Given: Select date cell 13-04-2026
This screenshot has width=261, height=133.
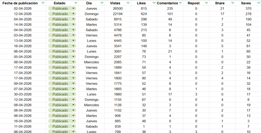Looking at the screenshot, I should (23, 41).
